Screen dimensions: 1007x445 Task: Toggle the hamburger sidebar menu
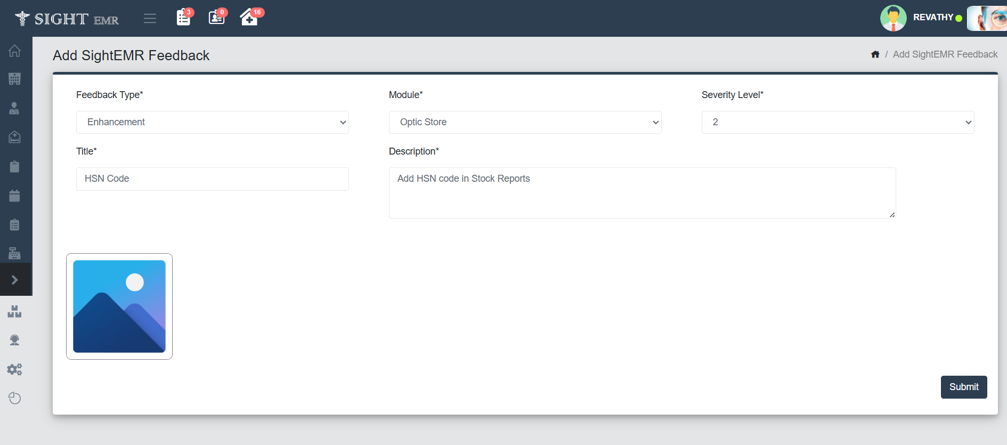pos(150,19)
